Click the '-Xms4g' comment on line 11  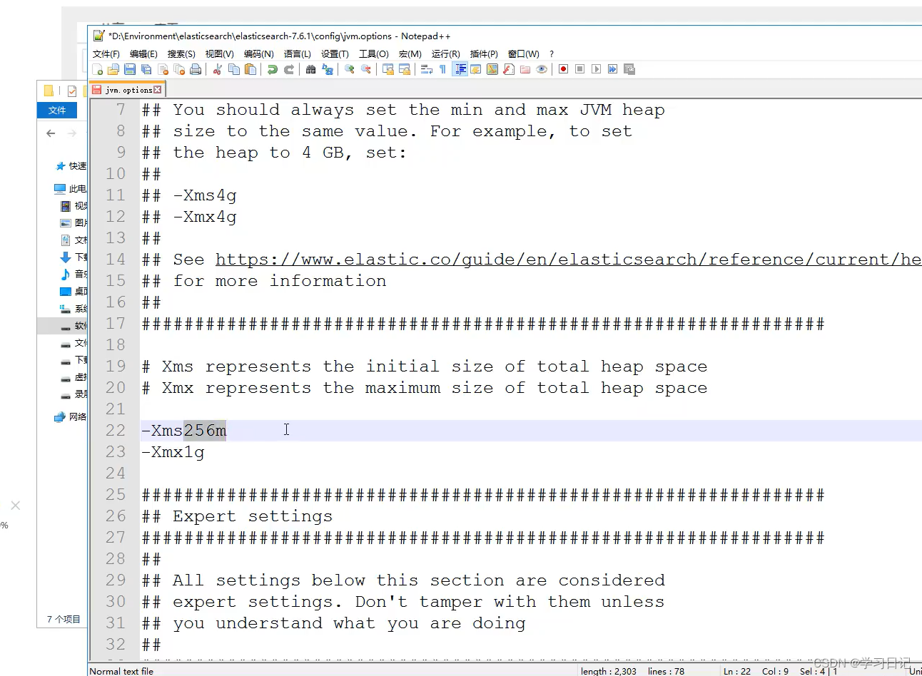(x=205, y=195)
